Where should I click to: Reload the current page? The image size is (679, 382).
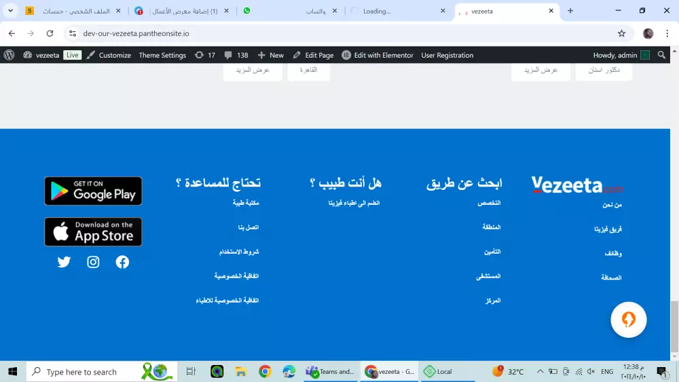coord(50,33)
